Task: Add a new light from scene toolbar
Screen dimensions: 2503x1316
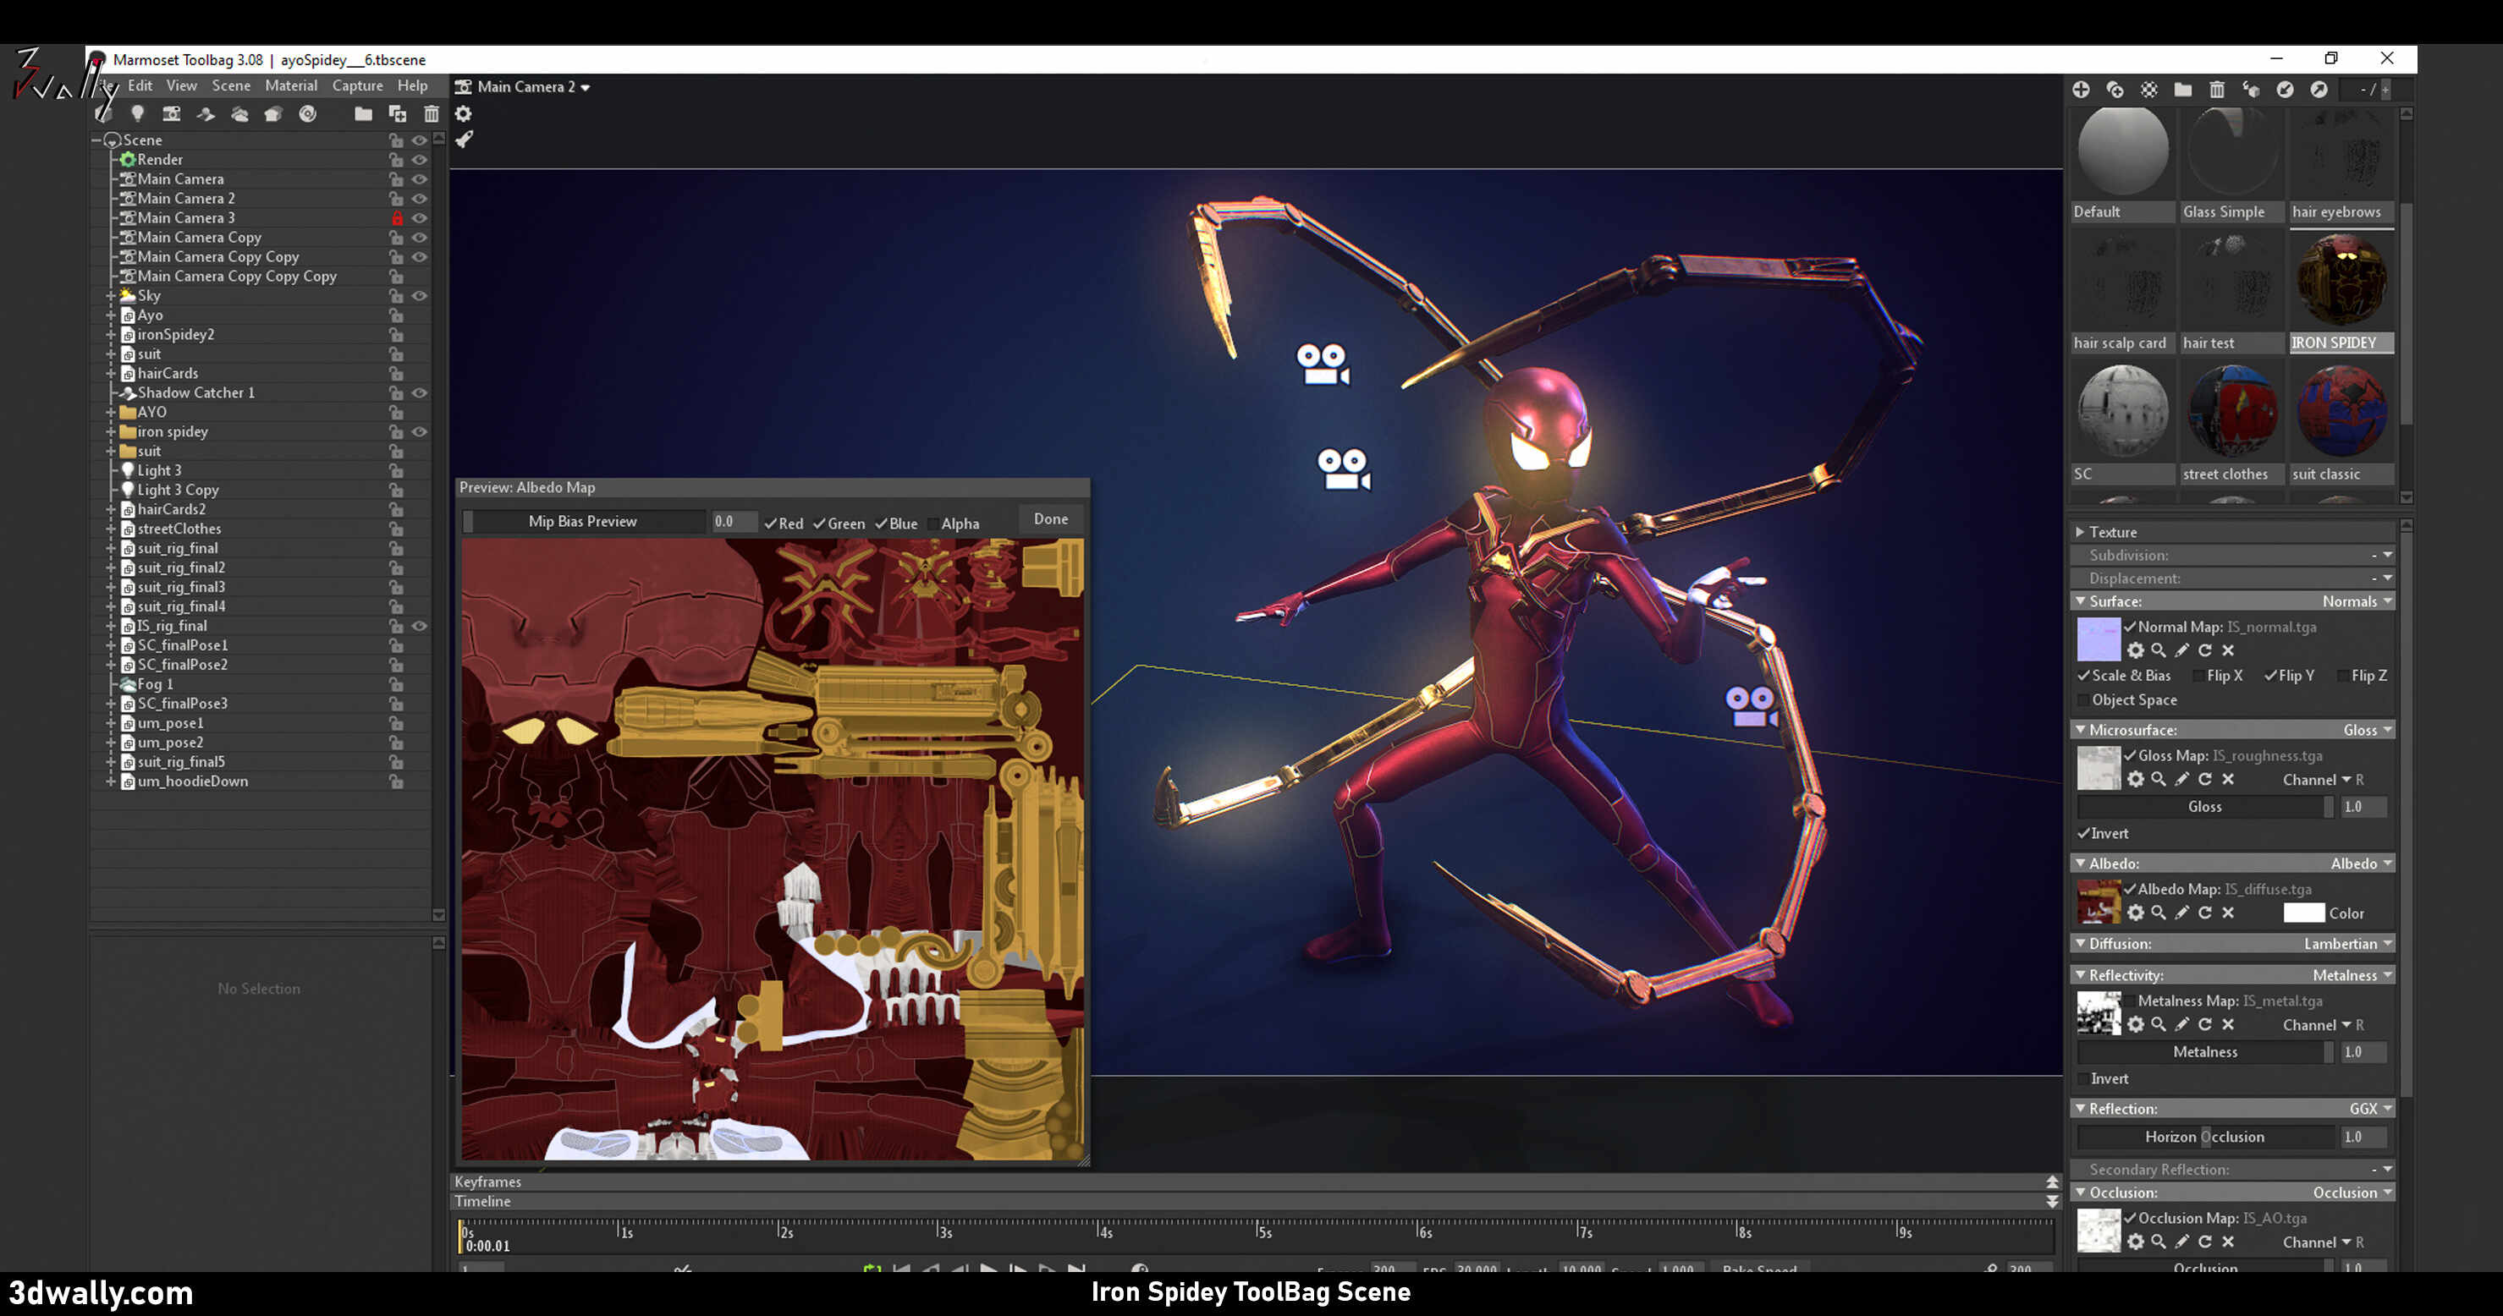Action: [137, 113]
